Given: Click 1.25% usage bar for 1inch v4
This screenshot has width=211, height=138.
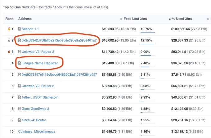Looking at the screenshot, I should tap(148, 124).
